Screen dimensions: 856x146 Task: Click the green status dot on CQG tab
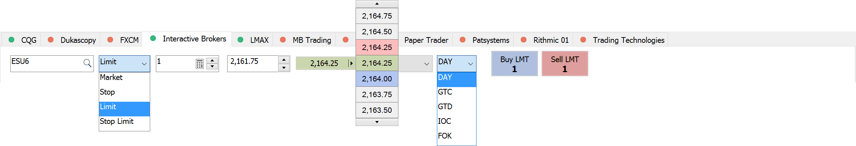11,40
